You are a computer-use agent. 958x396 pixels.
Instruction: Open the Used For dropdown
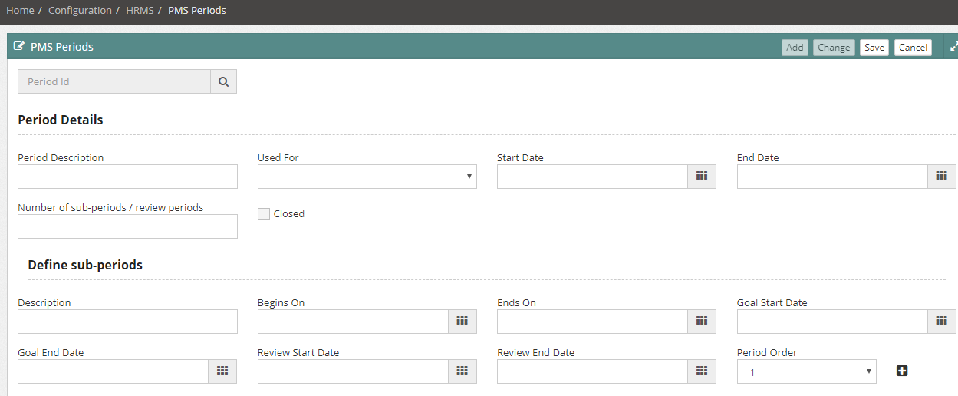click(367, 177)
